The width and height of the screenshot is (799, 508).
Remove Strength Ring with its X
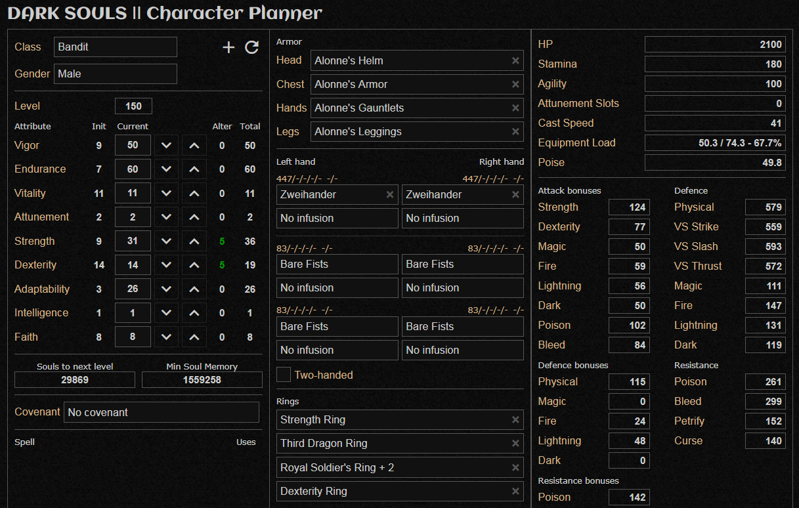[x=515, y=420]
